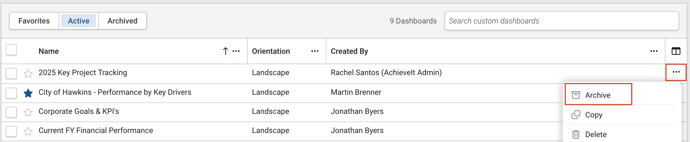Click the Archive box icon
The height and width of the screenshot is (142, 690).
click(x=576, y=95)
